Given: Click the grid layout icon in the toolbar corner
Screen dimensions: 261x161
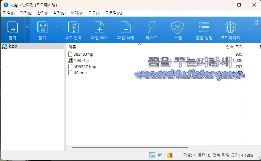Looking at the screenshot, I should (x=256, y=22).
